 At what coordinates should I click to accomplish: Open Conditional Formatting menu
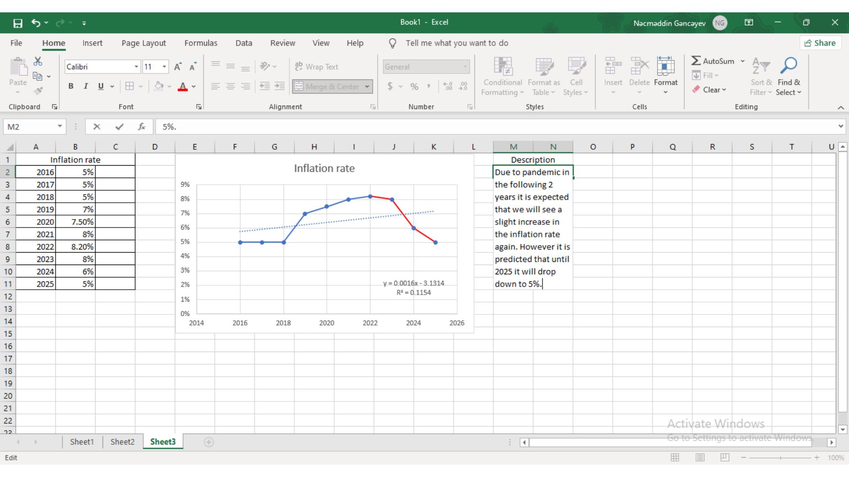tap(503, 76)
